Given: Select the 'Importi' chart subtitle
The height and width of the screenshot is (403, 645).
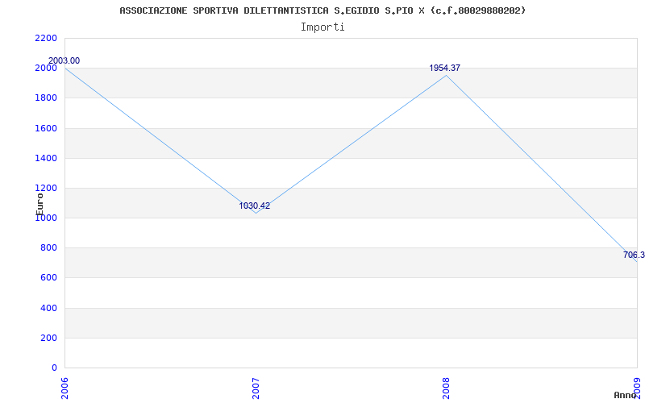Looking at the screenshot, I should click(x=322, y=27).
